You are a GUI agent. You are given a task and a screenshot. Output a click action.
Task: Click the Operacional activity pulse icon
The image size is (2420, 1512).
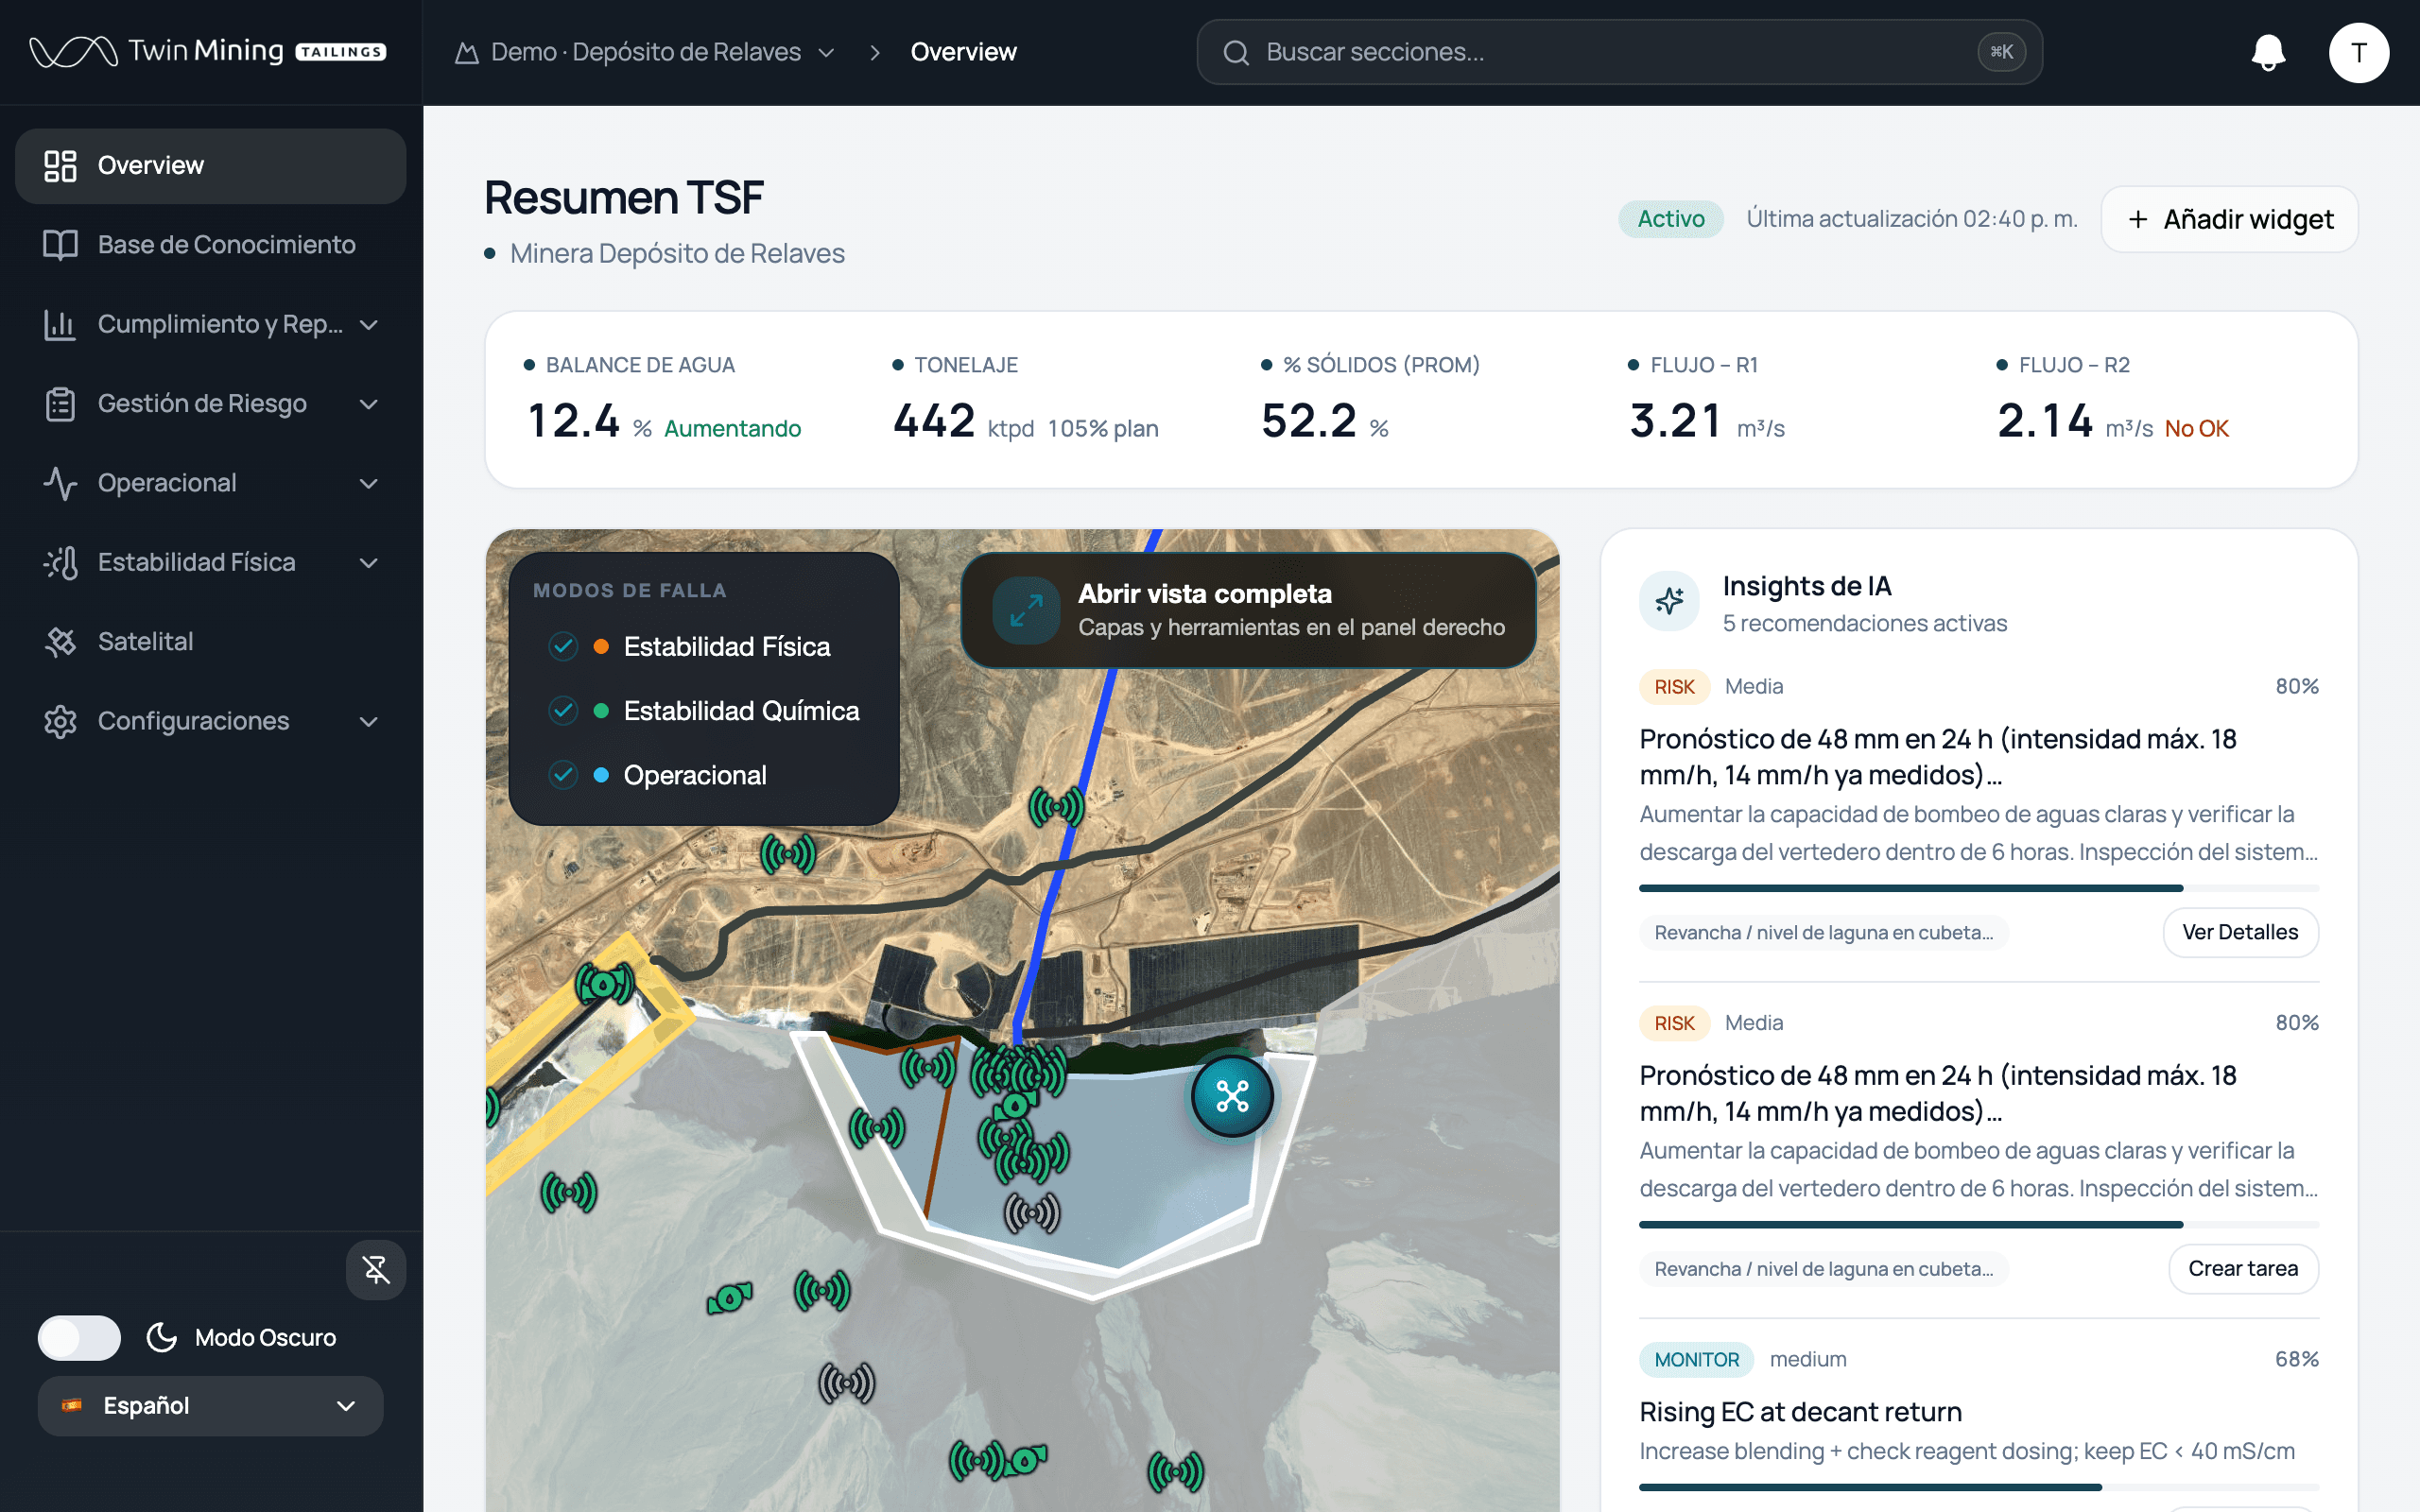tap(60, 483)
